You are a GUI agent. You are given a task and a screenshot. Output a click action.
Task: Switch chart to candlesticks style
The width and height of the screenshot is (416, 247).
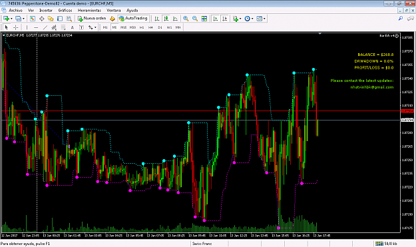click(x=166, y=19)
